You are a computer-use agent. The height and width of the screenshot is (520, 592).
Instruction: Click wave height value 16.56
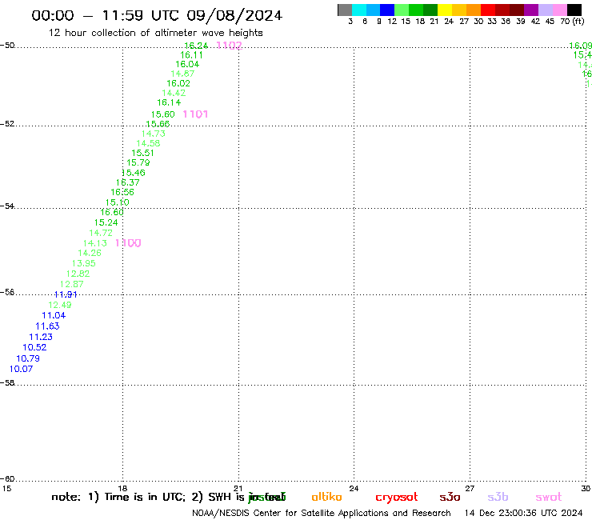coord(122,192)
